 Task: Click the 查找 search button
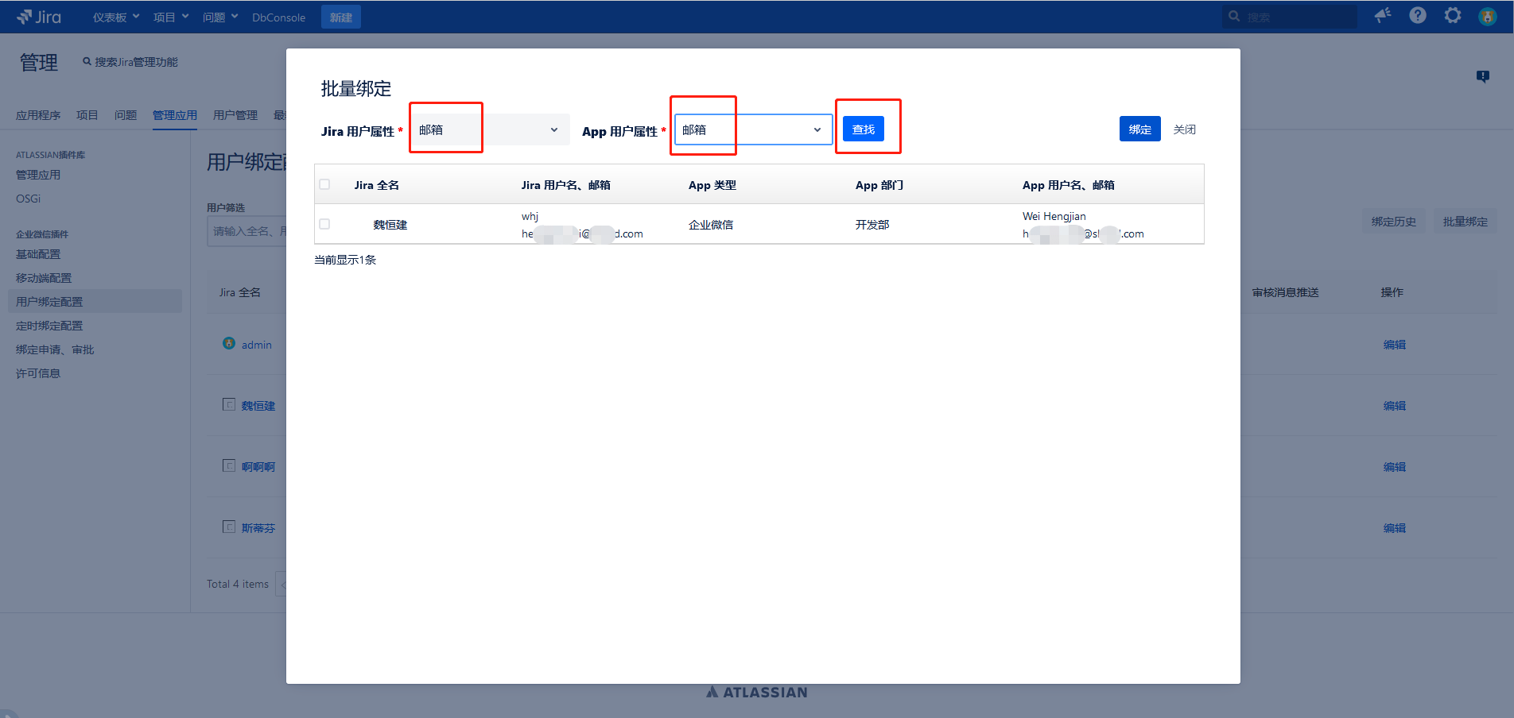(863, 129)
